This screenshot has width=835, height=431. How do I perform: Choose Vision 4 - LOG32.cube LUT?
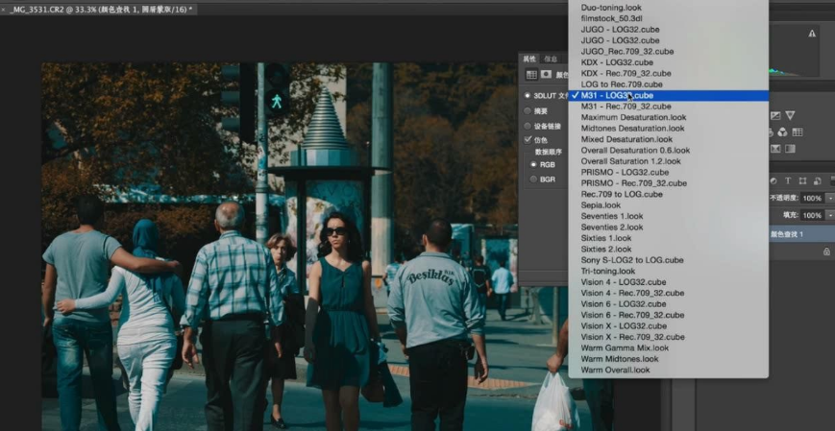click(669, 282)
